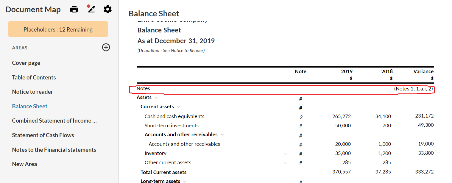This screenshot has height=183, width=452.
Task: Open the annotation pen tool with red dot
Action: coord(91,9)
